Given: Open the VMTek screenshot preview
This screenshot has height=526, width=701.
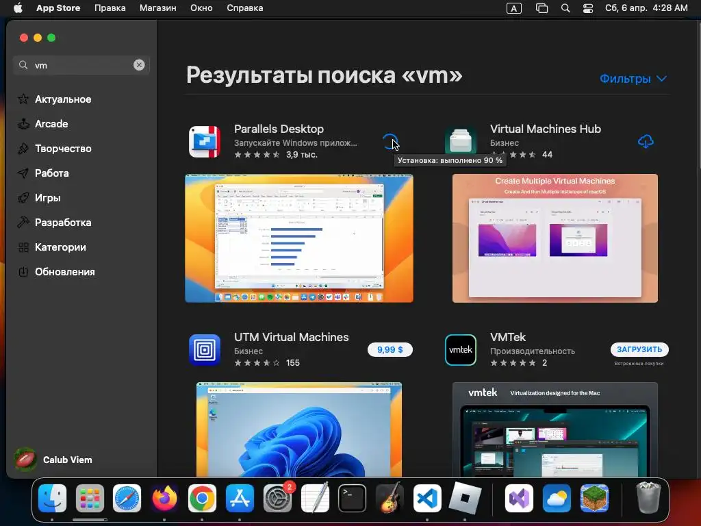Looking at the screenshot, I should pyautogui.click(x=555, y=429).
